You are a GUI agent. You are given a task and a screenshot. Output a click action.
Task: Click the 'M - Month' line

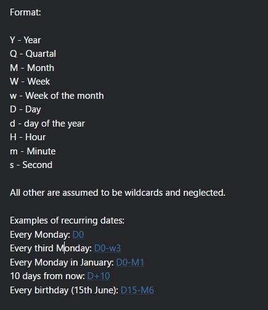32,68
